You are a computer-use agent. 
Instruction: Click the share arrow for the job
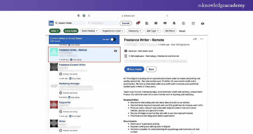click(x=195, y=39)
